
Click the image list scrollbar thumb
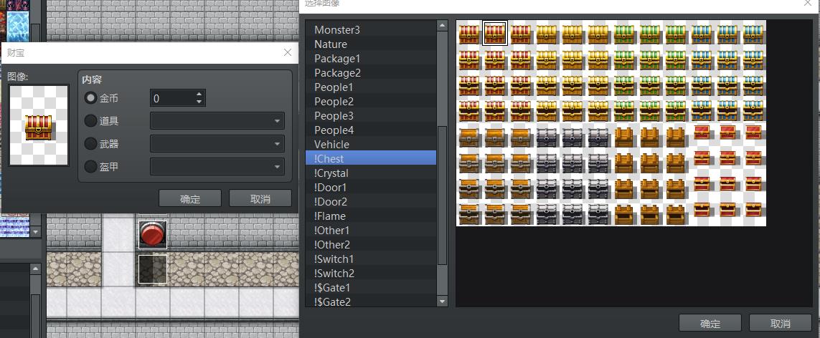443,195
